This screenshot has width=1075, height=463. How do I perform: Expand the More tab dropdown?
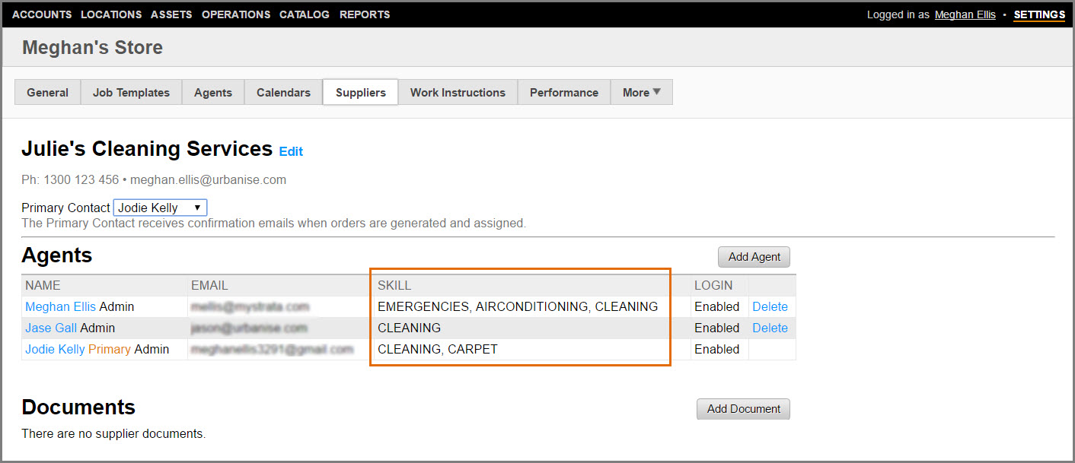point(641,93)
